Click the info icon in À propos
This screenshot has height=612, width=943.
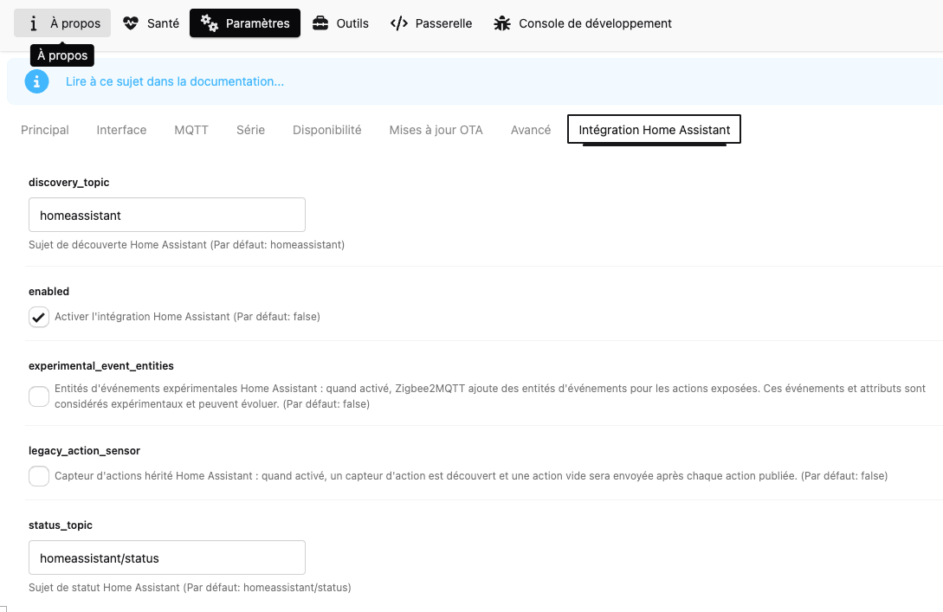point(34,23)
